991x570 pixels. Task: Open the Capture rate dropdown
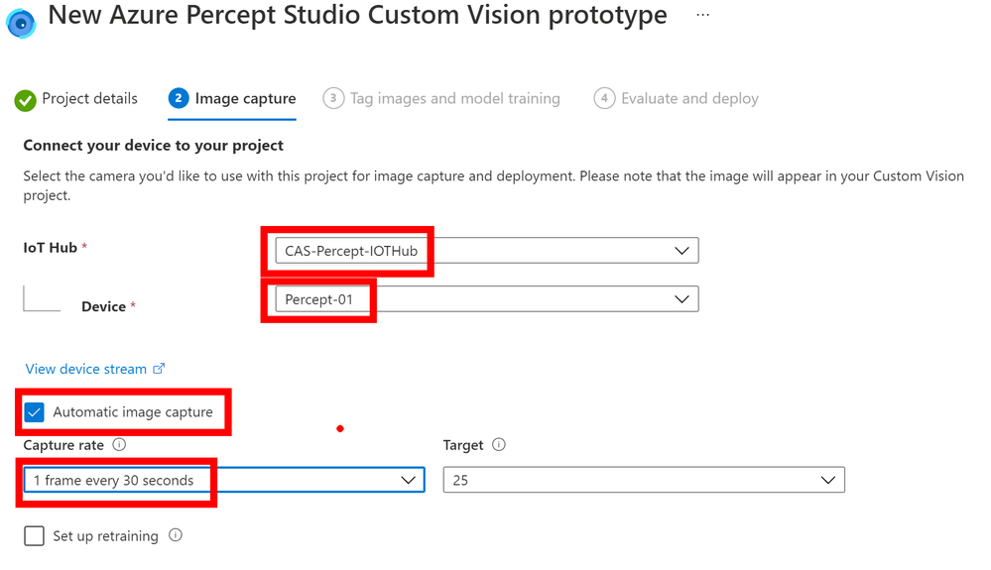tap(224, 480)
